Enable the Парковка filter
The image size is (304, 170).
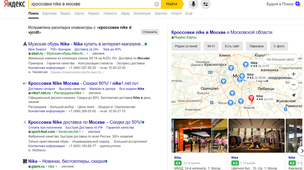[256, 46]
